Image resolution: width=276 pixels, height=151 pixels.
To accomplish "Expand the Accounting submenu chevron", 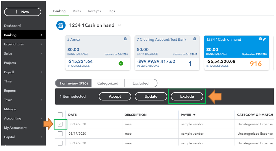I will [41, 118].
